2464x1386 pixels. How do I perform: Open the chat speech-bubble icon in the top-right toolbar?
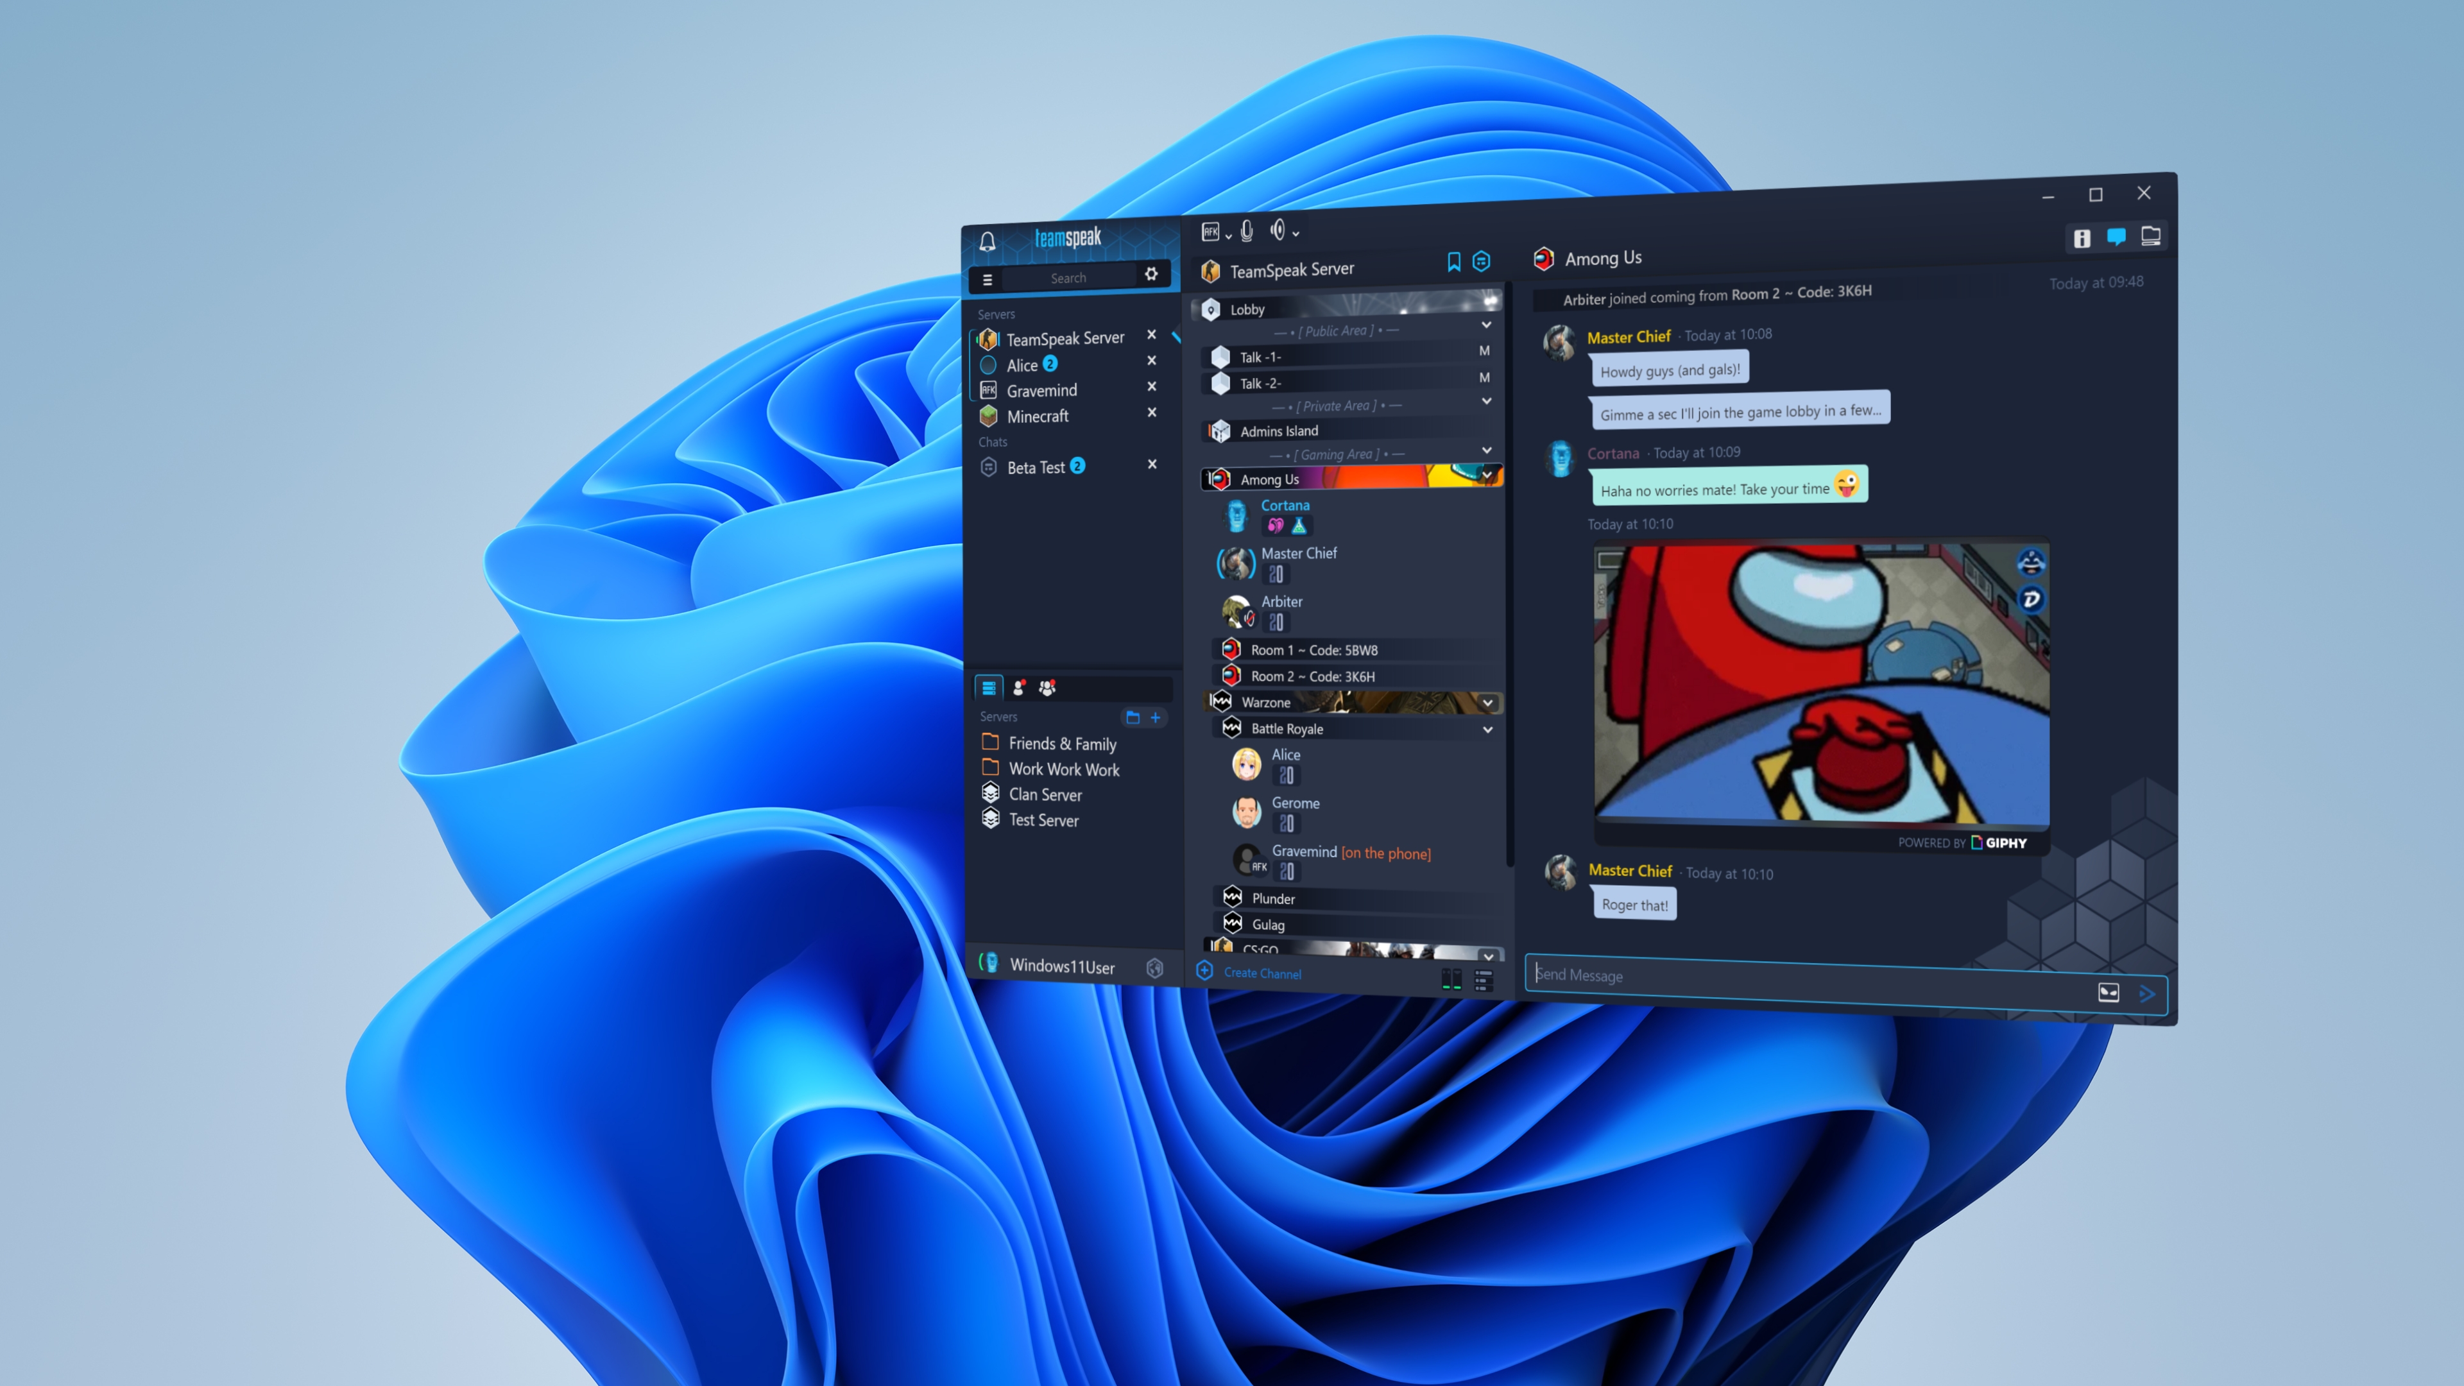(x=2116, y=238)
